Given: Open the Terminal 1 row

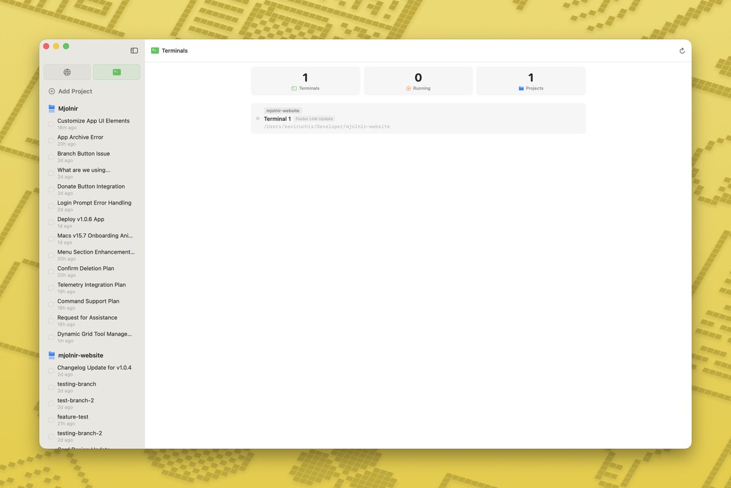Looking at the screenshot, I should click(418, 118).
